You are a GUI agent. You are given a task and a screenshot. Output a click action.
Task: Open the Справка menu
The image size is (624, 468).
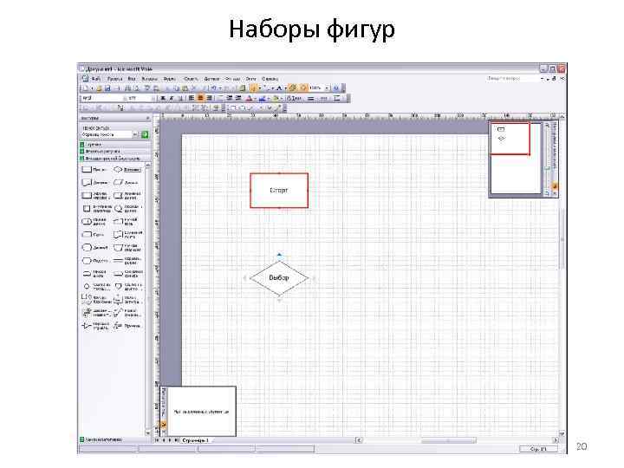click(270, 79)
